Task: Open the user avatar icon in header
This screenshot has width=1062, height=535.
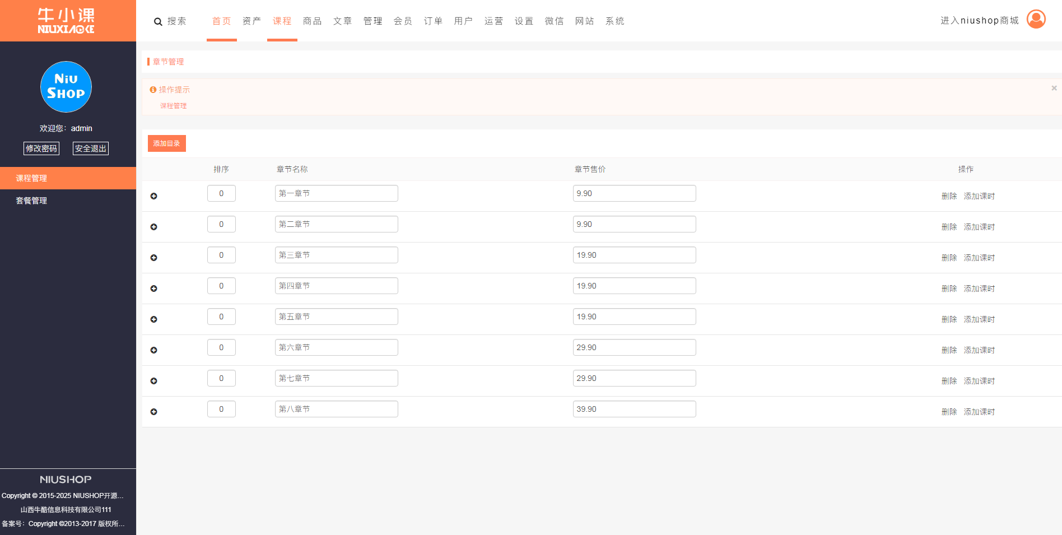Action: [1036, 19]
